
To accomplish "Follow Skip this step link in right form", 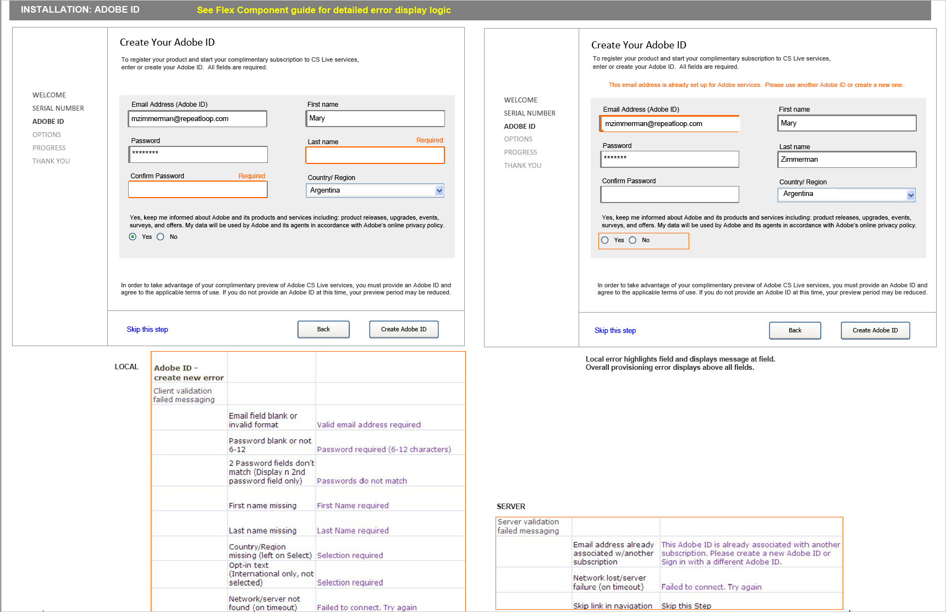I will (x=615, y=330).
